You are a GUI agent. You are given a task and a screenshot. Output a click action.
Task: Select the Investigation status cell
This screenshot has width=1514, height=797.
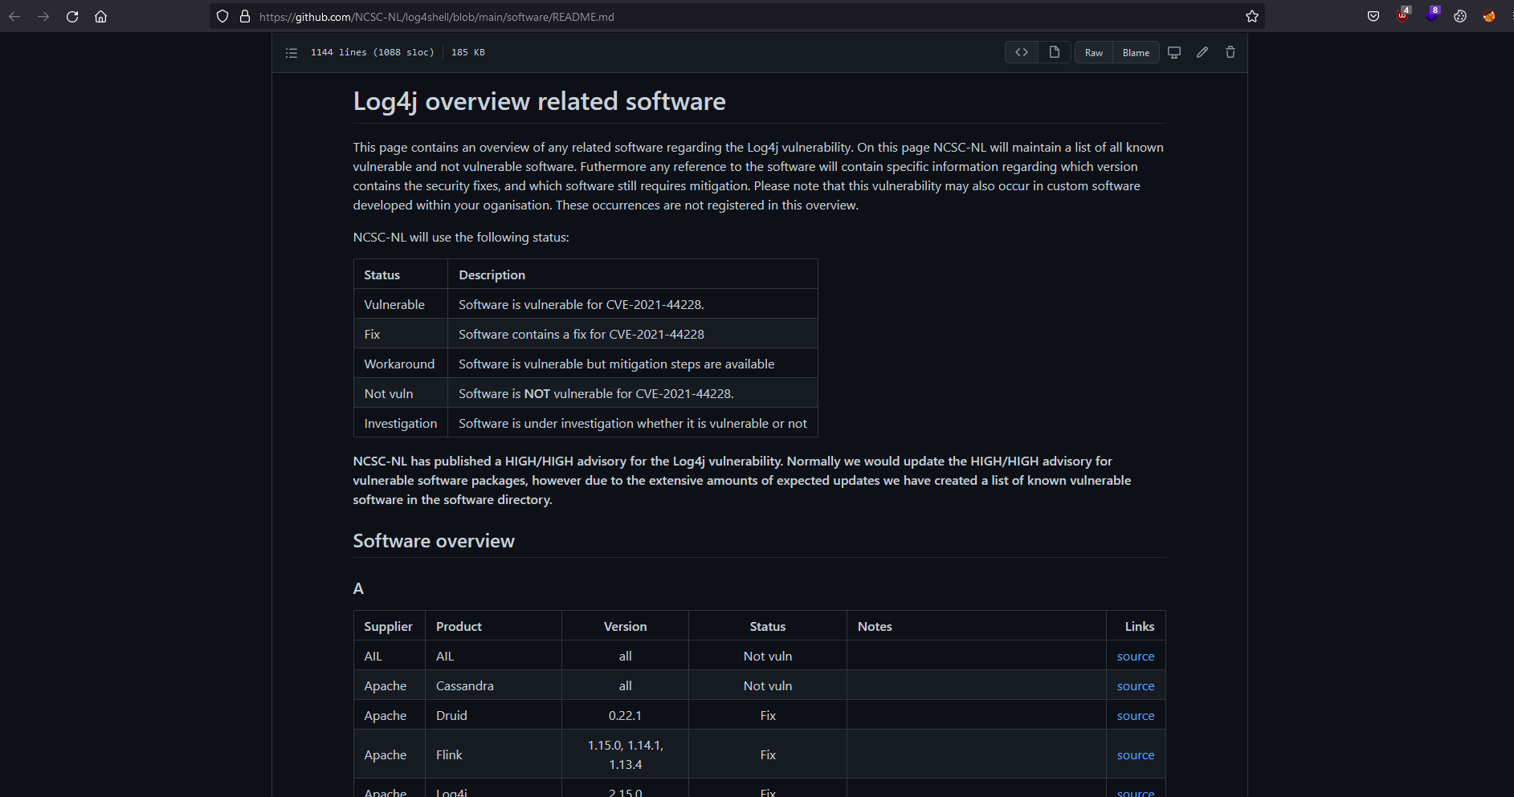point(401,423)
